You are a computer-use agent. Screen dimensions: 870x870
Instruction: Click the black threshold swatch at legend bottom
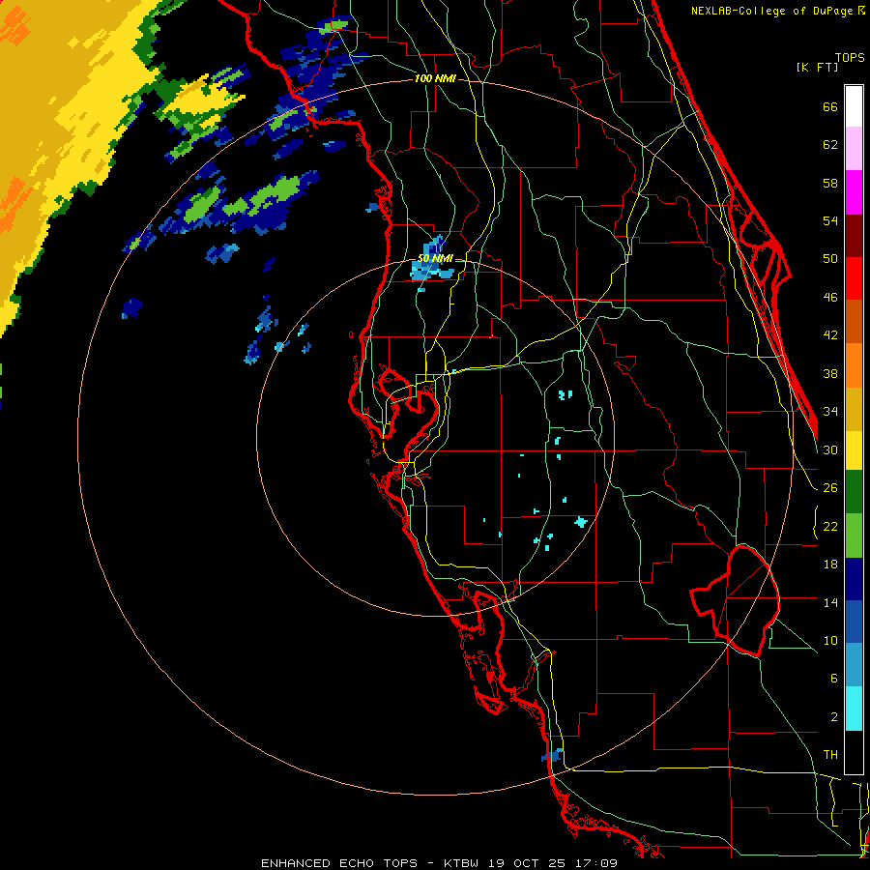(x=854, y=752)
